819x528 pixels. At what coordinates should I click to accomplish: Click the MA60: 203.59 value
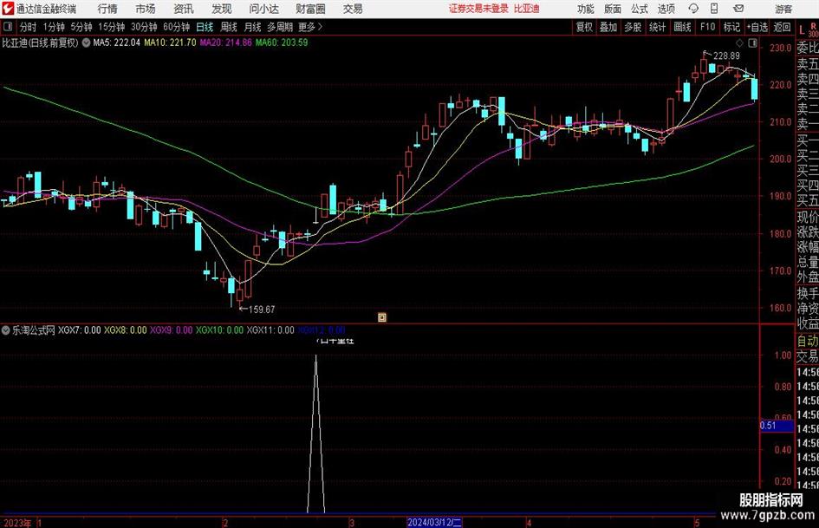pos(282,42)
